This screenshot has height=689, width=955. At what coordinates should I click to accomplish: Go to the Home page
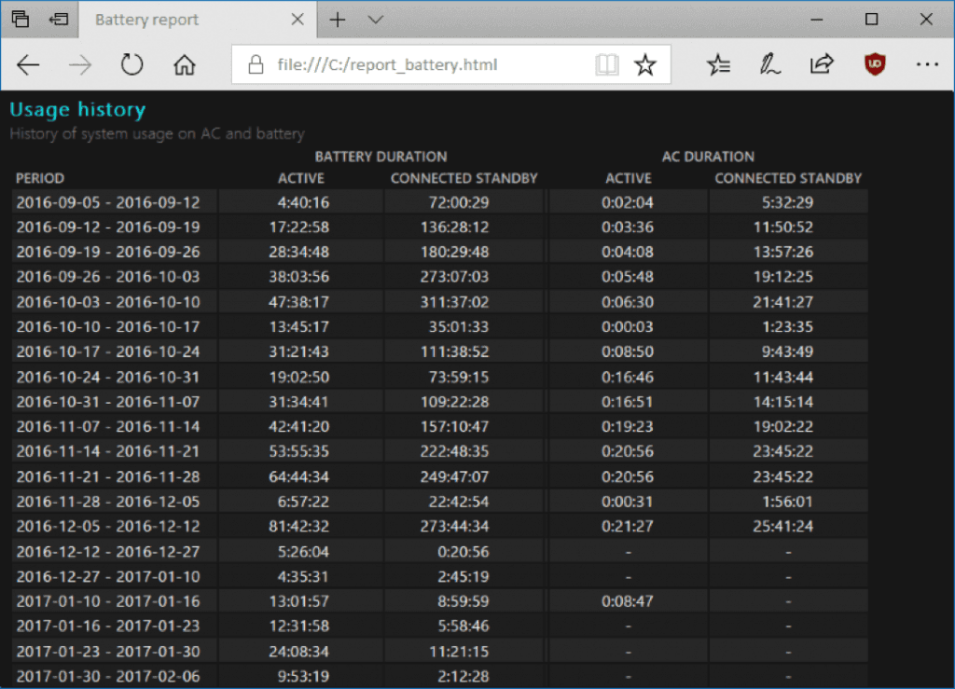click(x=185, y=65)
